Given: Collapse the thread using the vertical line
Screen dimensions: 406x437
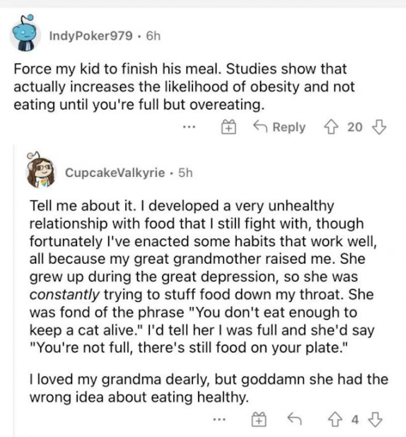Looking at the screenshot, I should (13, 290).
